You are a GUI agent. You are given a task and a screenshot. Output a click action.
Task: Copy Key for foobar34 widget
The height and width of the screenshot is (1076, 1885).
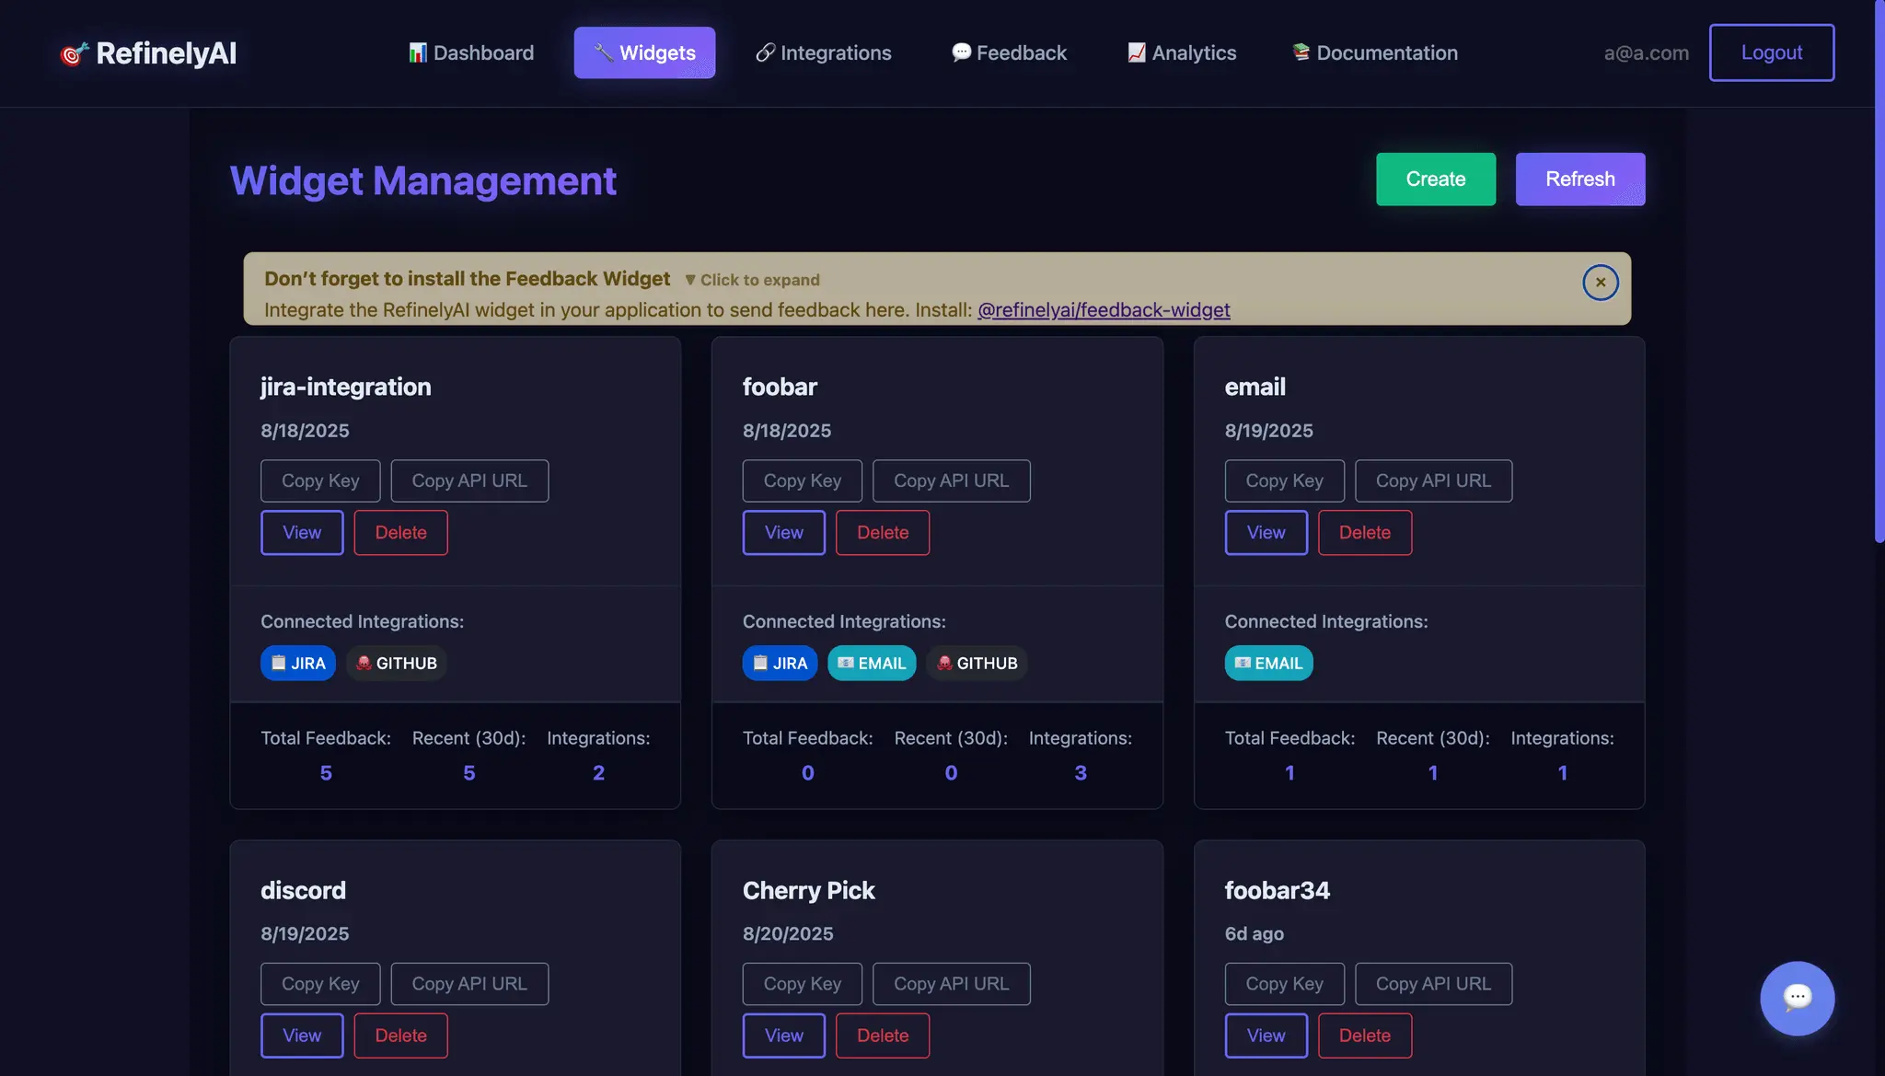(x=1284, y=984)
